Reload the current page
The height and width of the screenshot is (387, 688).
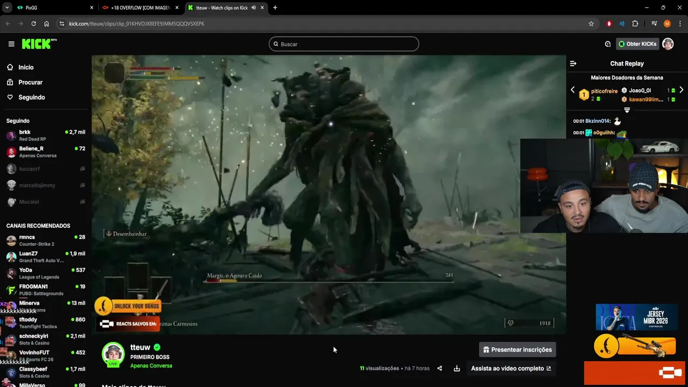pos(33,24)
